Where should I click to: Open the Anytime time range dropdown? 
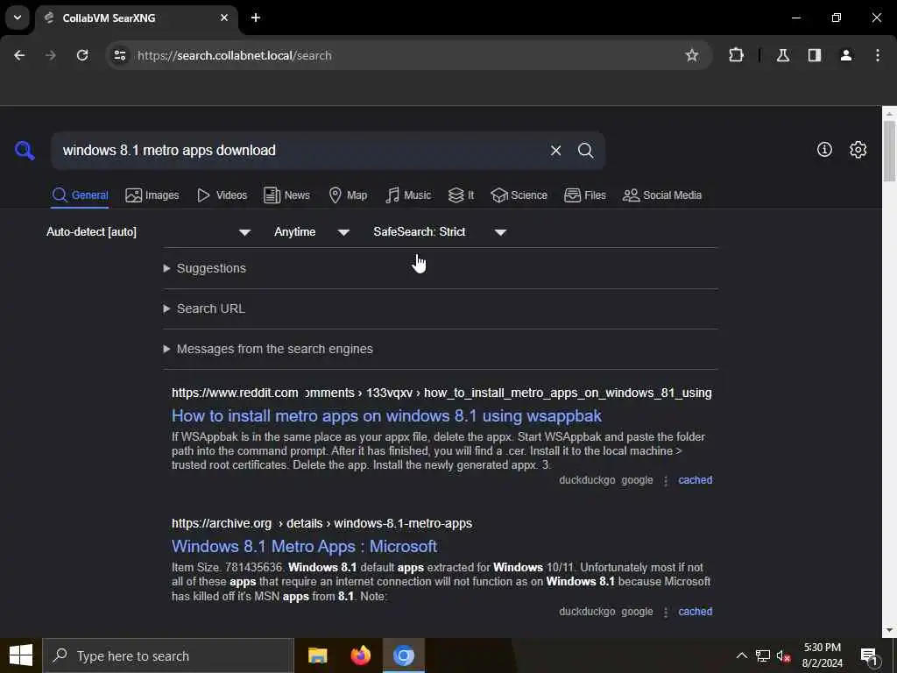(312, 231)
